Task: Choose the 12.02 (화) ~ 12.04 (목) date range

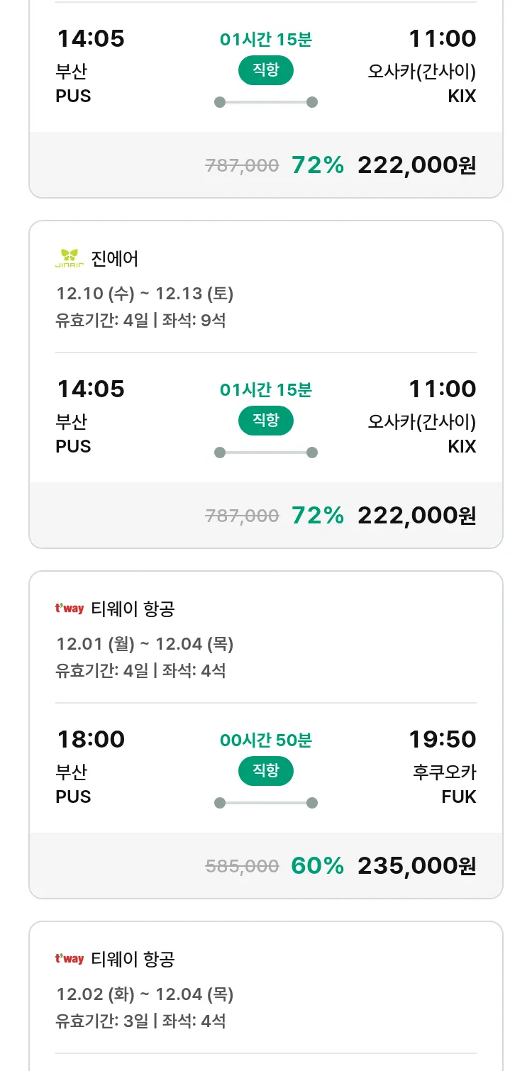Action: coord(145,994)
